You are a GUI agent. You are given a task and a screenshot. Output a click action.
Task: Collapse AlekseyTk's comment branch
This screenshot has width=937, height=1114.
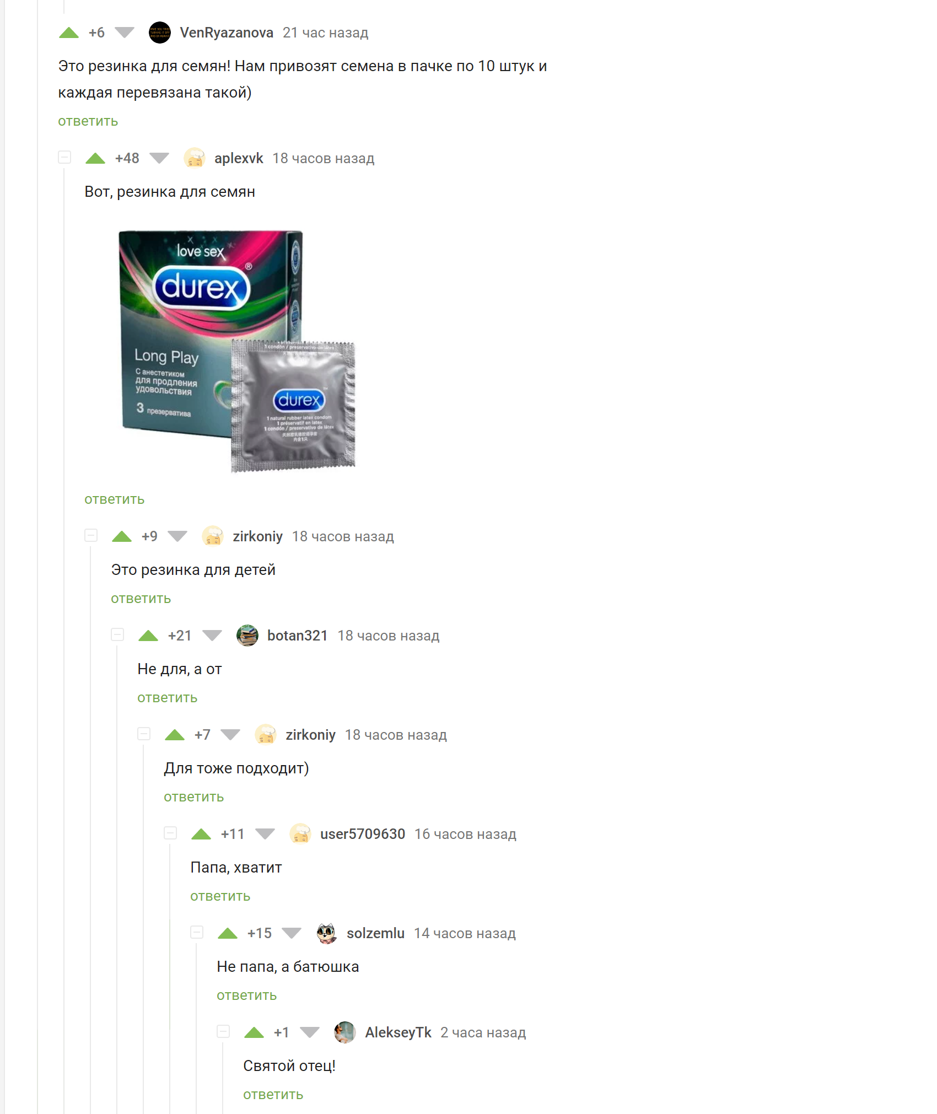pos(223,1032)
